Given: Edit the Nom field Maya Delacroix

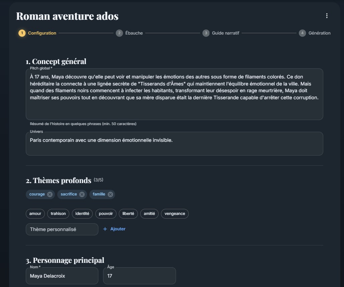Looking at the screenshot, I should point(62,276).
